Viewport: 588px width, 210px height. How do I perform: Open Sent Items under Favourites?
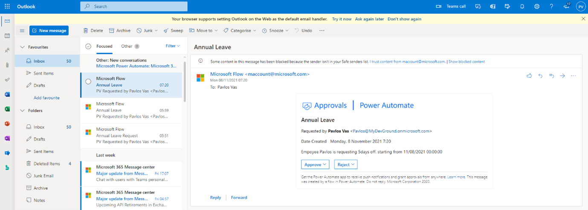pyautogui.click(x=47, y=73)
